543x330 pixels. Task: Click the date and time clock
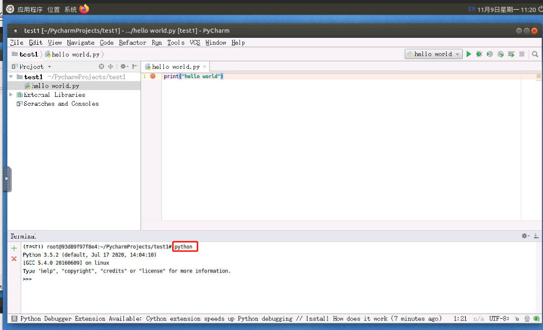[x=507, y=10]
